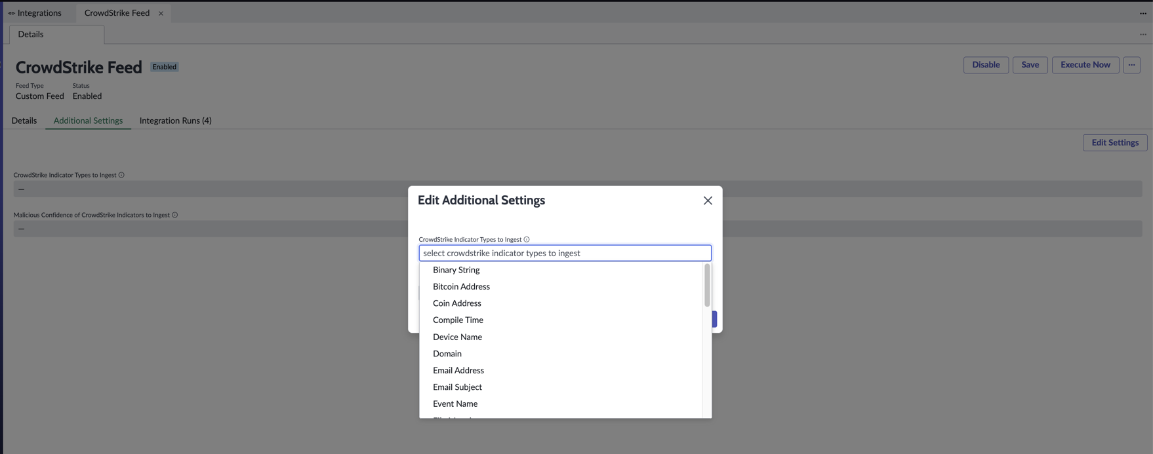Go to the Details sub-tab

(24, 121)
